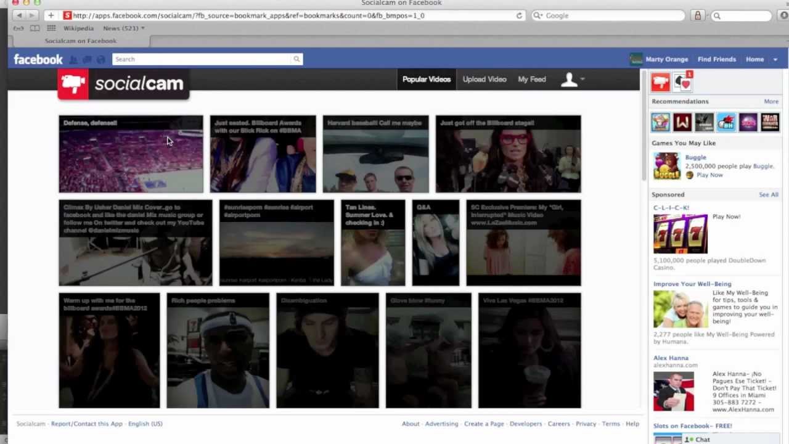Open Marty Orange profile link
Viewport: 789px width, 444px height.
tap(667, 59)
